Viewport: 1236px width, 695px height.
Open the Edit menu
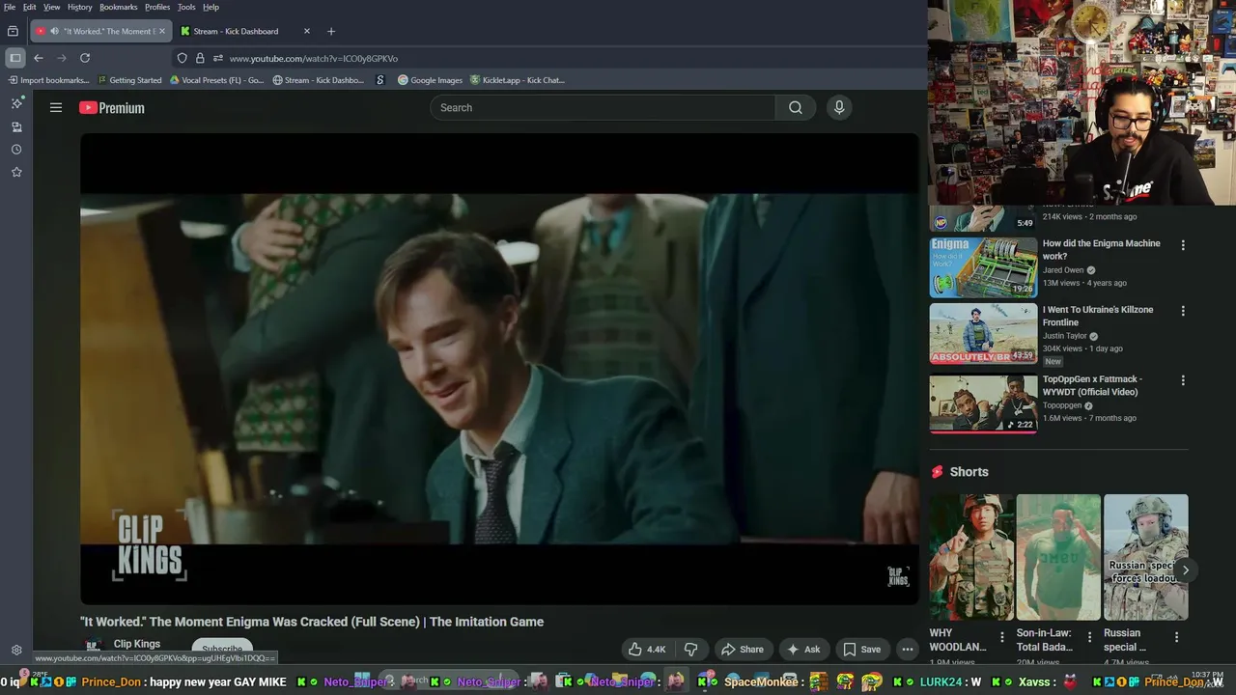tap(30, 7)
